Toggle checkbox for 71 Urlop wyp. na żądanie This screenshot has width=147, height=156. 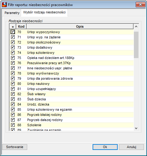(13, 37)
